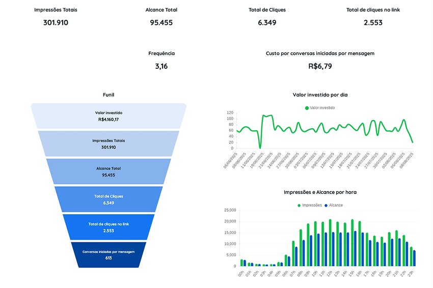433x288 pixels.
Task: Select the green Impressões bar at 00h
Action: point(241,263)
